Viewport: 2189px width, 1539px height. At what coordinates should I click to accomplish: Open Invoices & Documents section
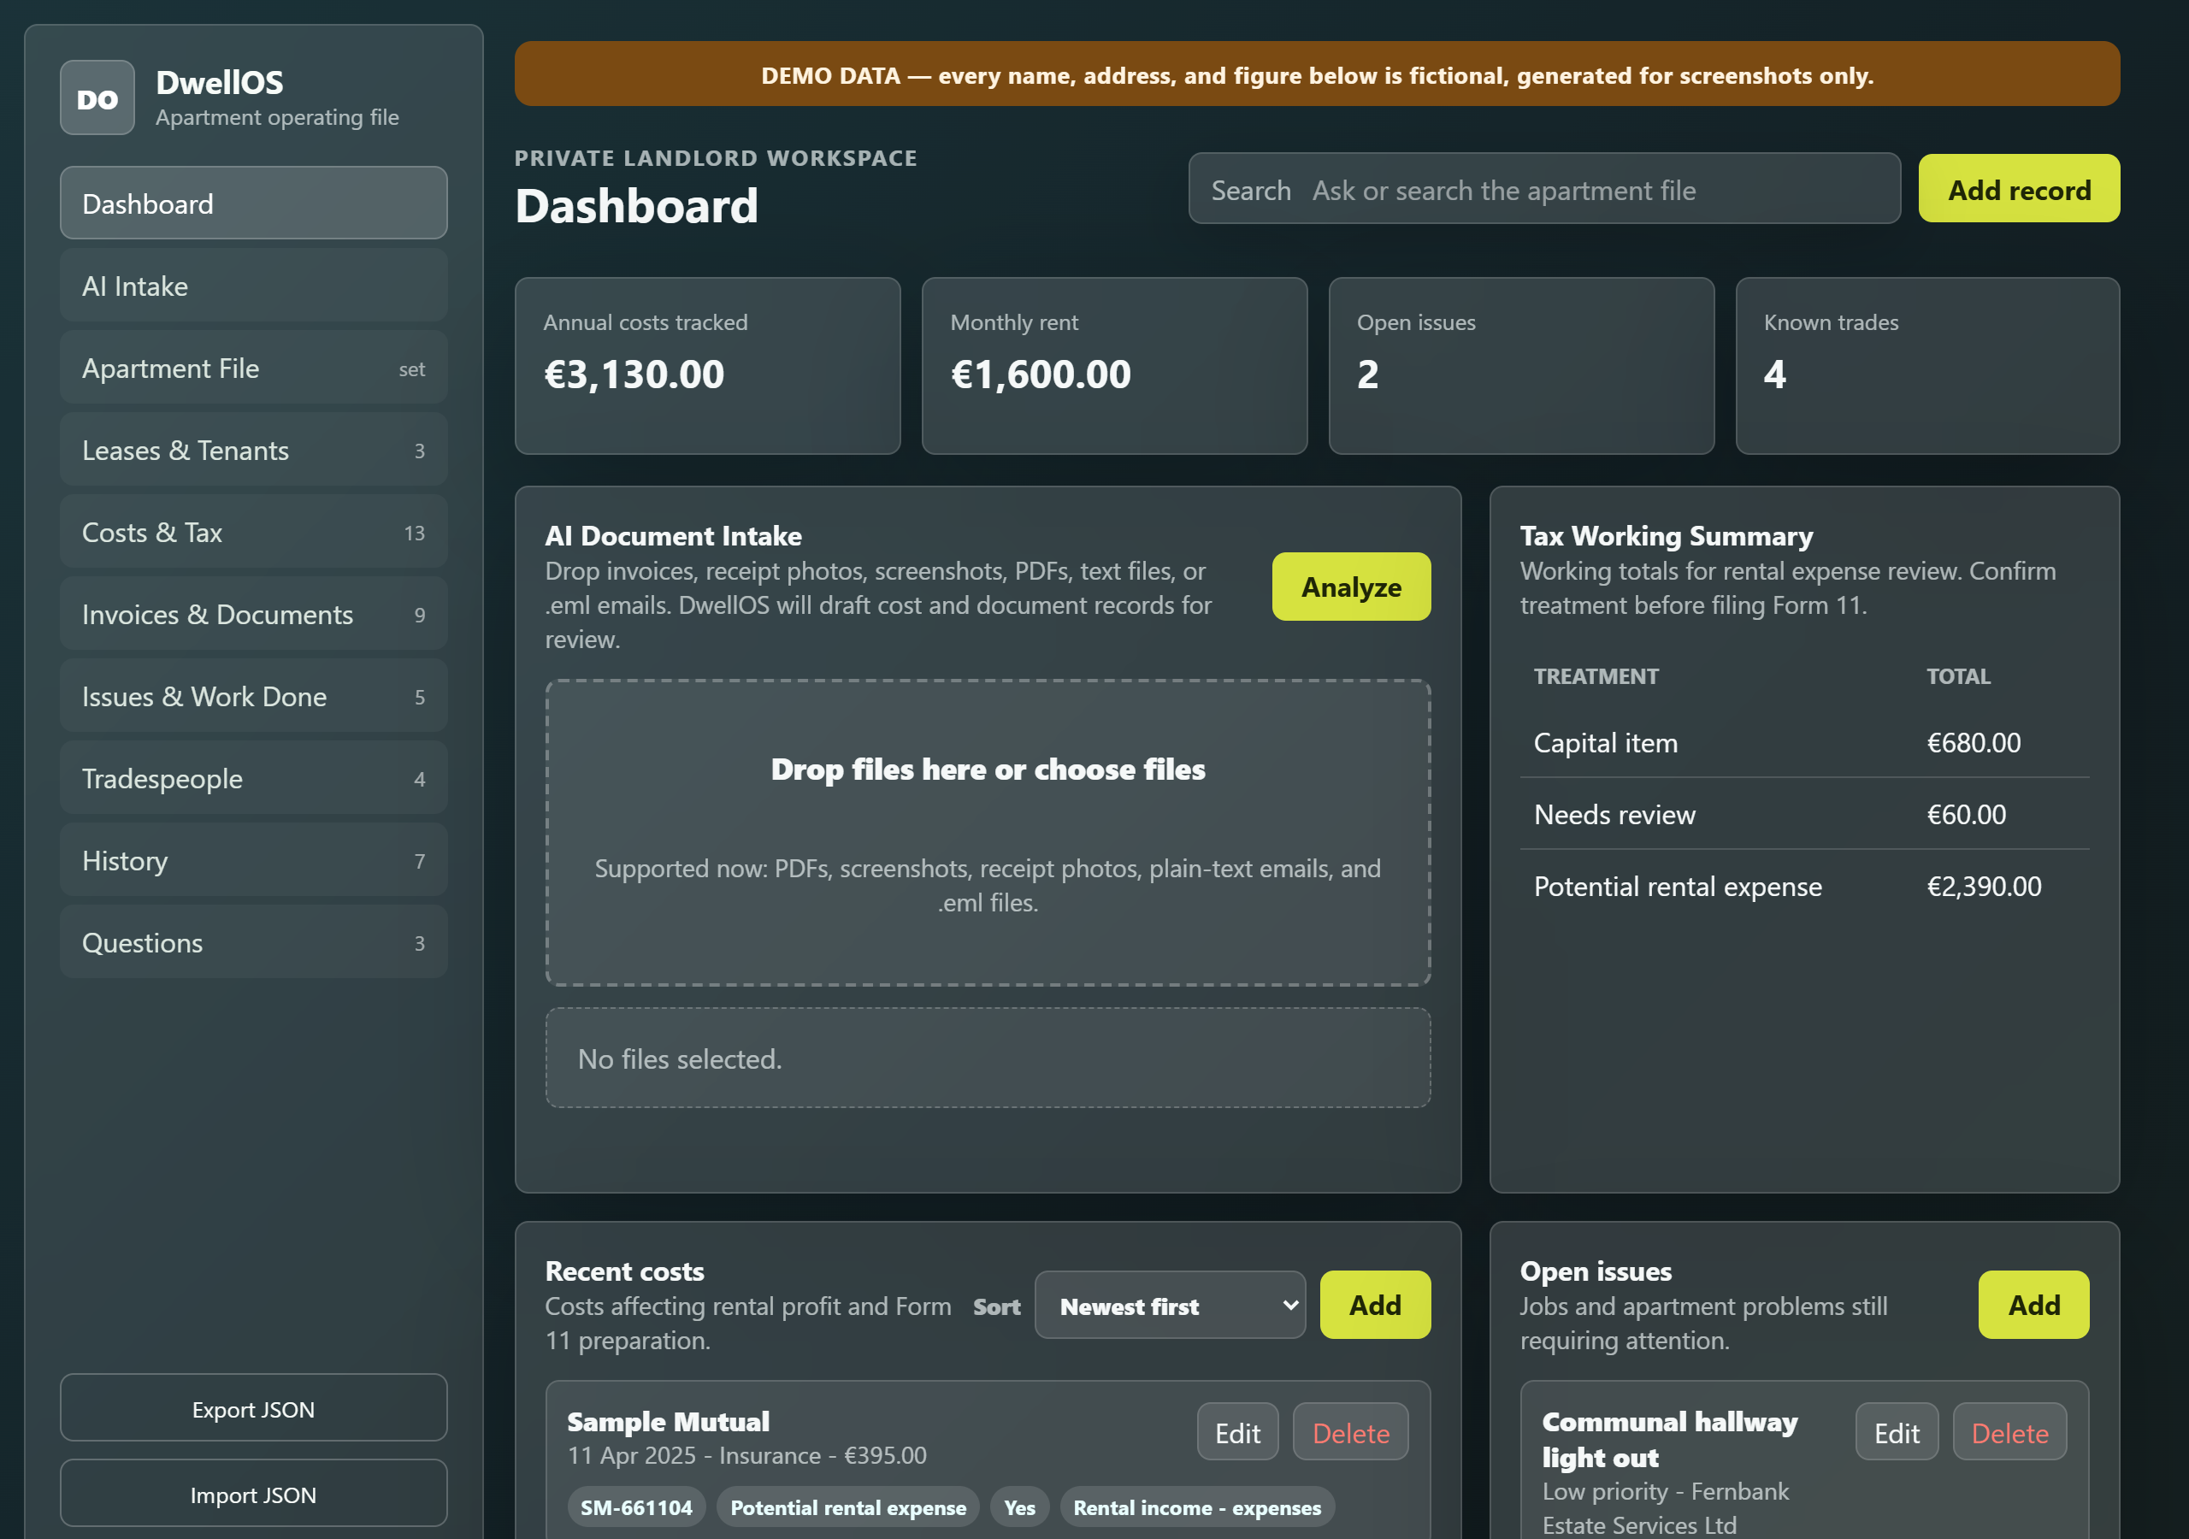(x=254, y=613)
